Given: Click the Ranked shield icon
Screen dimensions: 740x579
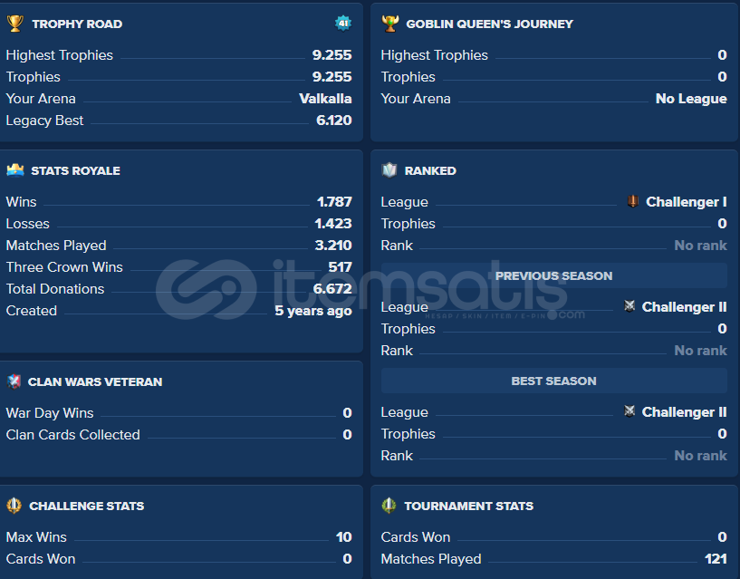Looking at the screenshot, I should [389, 170].
